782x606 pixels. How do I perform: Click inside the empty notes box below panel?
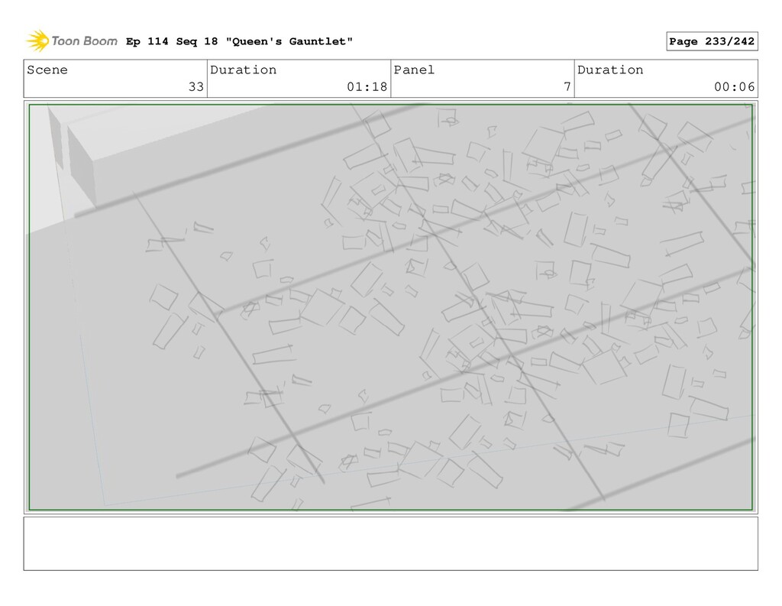[390, 543]
